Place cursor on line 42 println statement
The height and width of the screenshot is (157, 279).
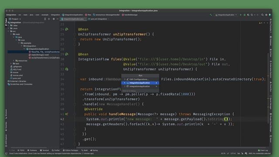[x=159, y=119]
